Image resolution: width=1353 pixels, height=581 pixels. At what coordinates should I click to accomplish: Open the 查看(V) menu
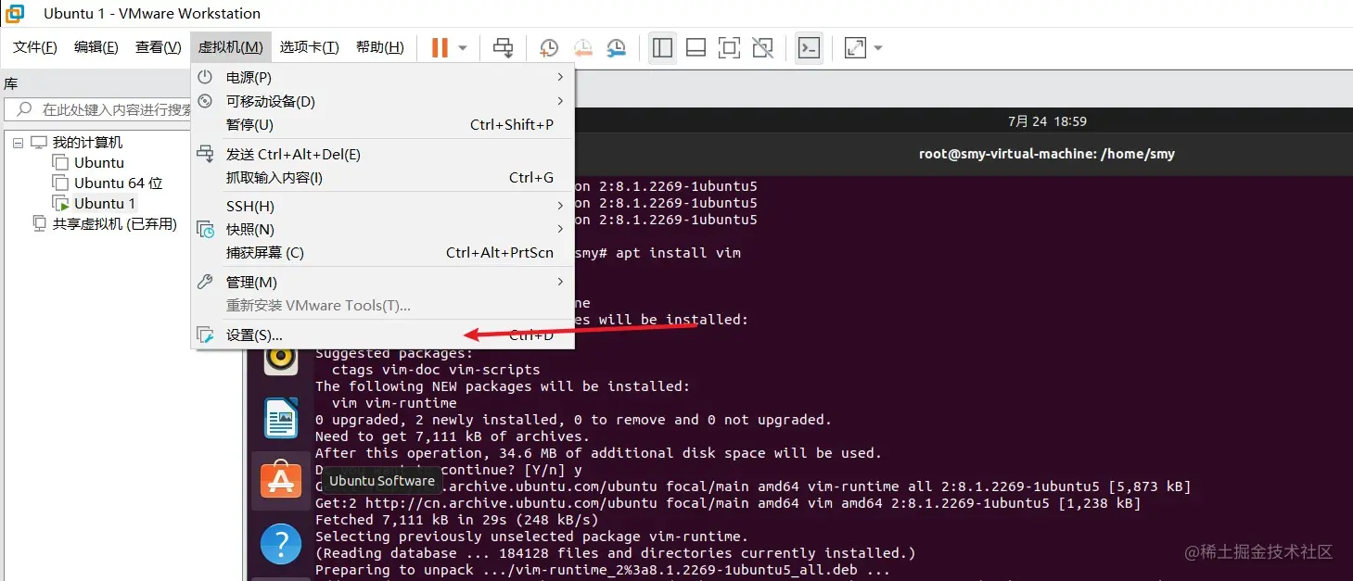pyautogui.click(x=159, y=47)
